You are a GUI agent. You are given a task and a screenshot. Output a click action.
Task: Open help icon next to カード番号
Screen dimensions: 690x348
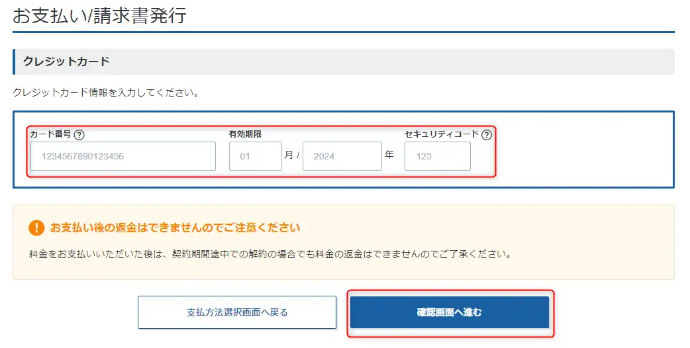pyautogui.click(x=79, y=135)
